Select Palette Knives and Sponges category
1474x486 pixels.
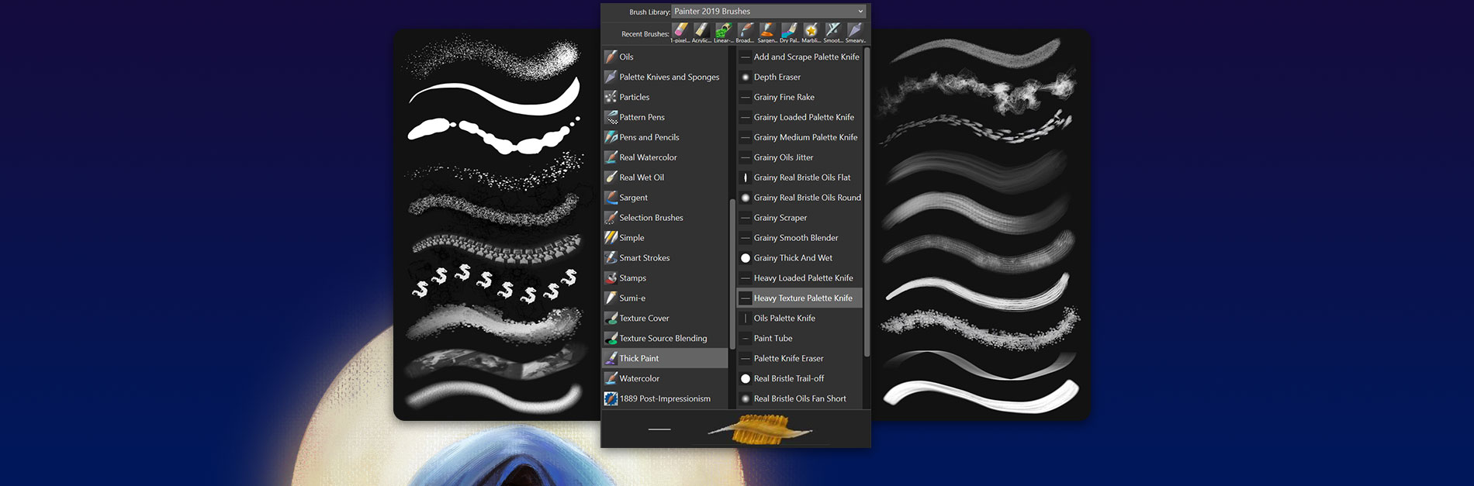(669, 77)
